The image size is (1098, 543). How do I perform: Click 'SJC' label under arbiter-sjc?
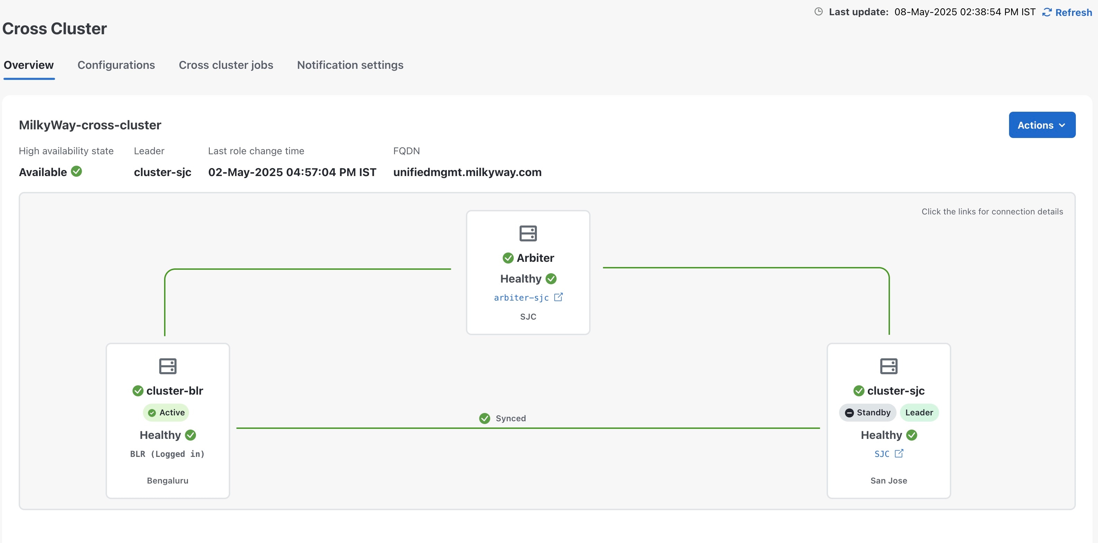(x=528, y=316)
